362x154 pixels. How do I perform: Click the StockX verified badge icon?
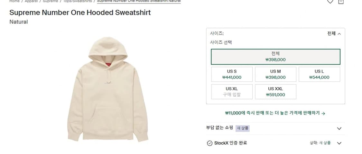coord(209,143)
